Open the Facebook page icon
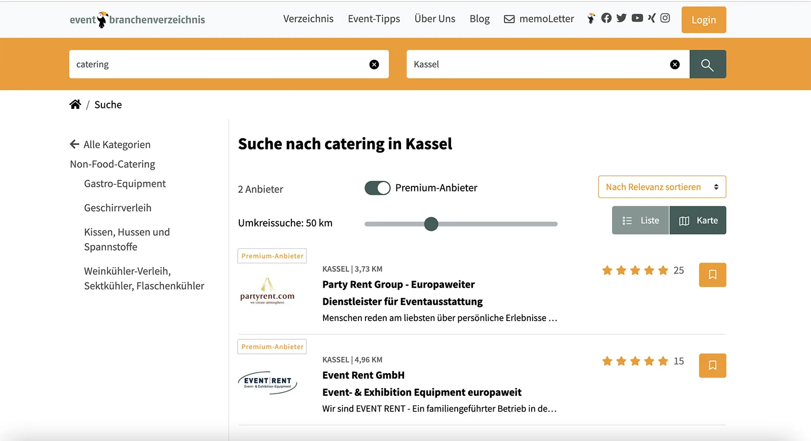811x441 pixels. click(606, 18)
